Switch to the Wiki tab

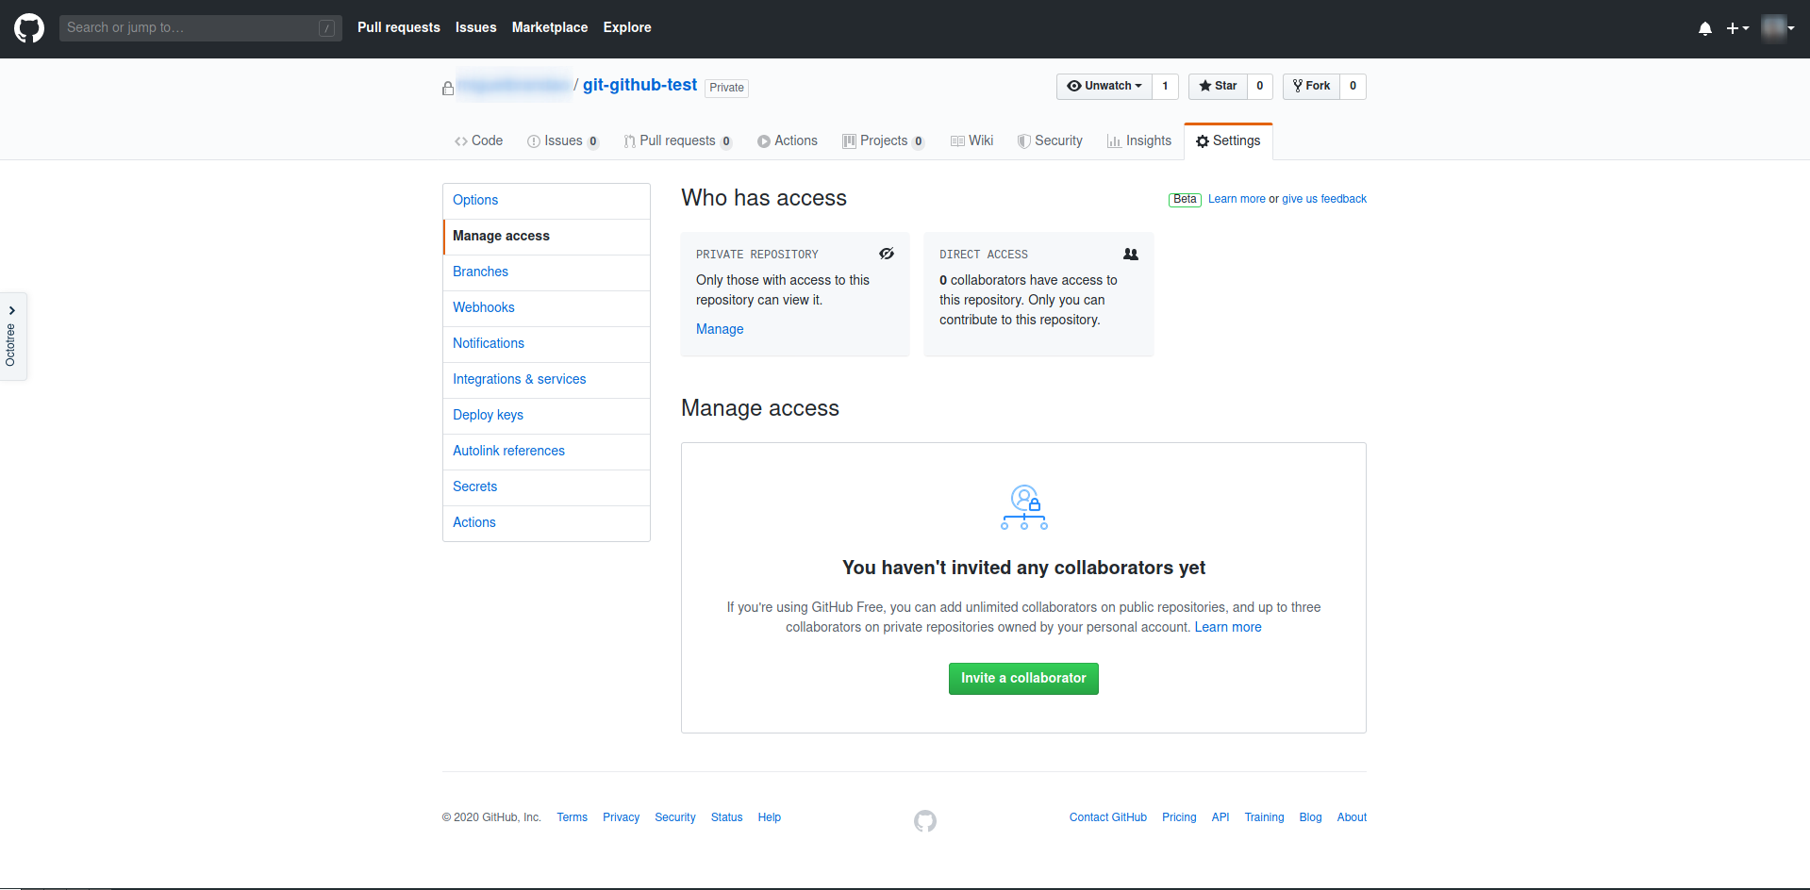[971, 140]
